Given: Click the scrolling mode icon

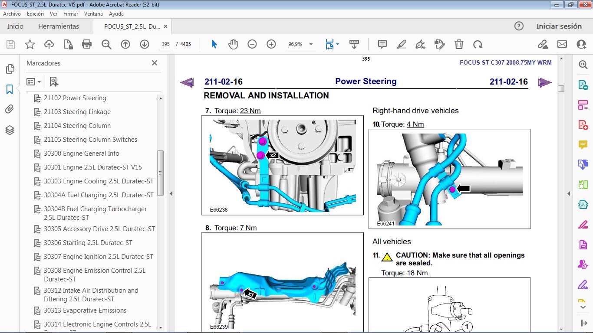Looking at the screenshot, I should click(x=354, y=44).
